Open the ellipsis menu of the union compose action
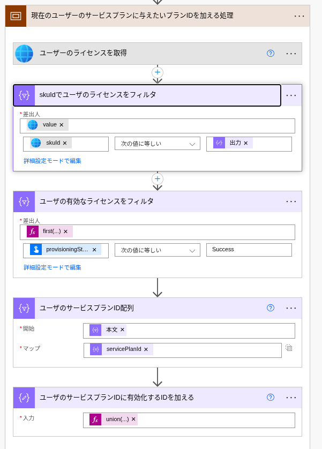This screenshot has height=449, width=322. tap(291, 398)
